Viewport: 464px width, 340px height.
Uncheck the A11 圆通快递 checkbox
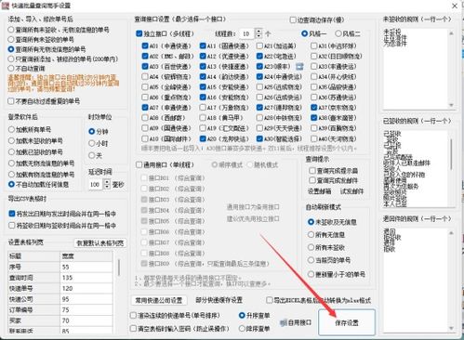click(x=203, y=46)
